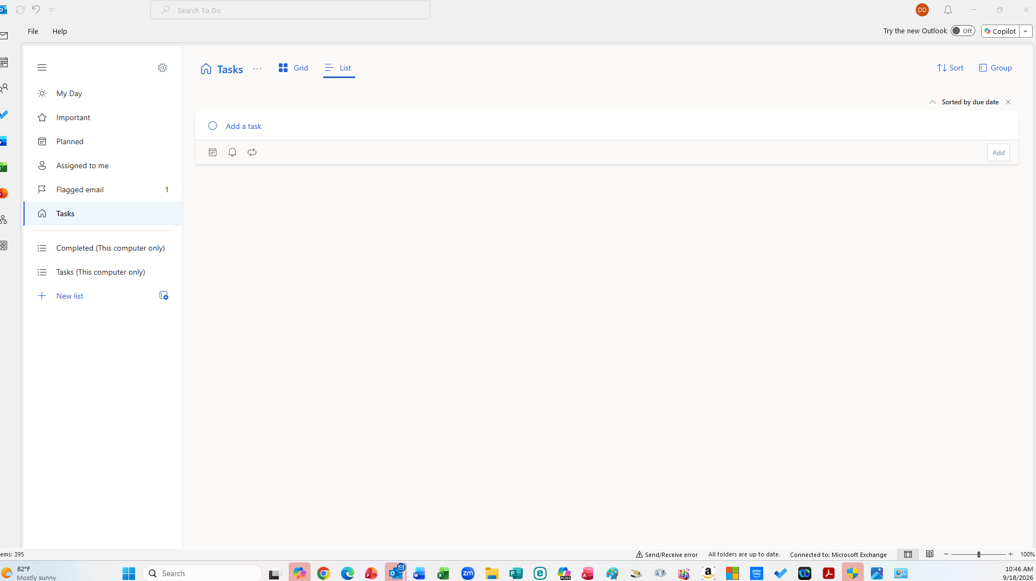Click the add due date calendar icon
1036x581 pixels.
click(x=213, y=152)
